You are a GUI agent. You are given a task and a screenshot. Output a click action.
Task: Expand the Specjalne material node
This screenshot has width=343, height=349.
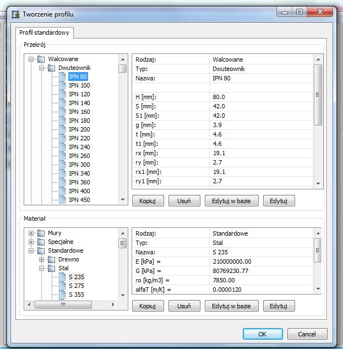(x=31, y=242)
